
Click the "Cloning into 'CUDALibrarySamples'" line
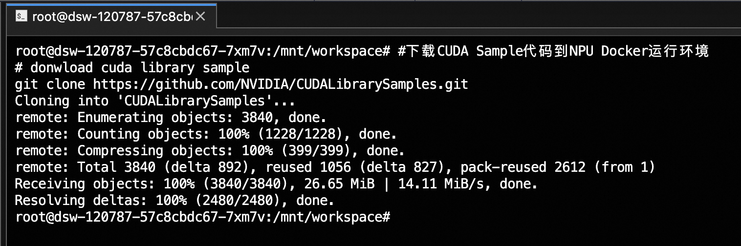click(155, 101)
